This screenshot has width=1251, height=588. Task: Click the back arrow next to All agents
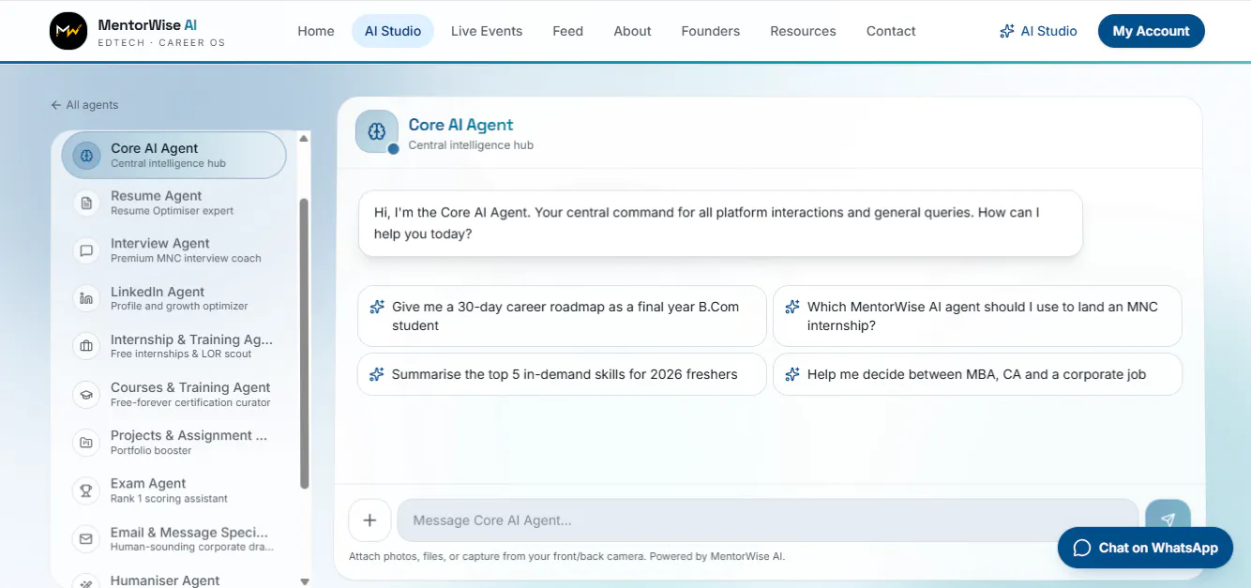pos(56,105)
